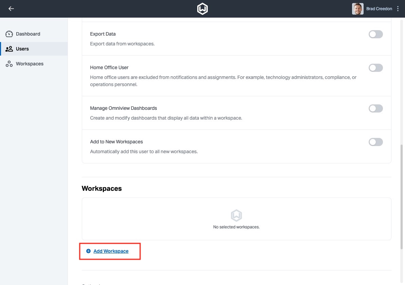
Task: Turn on Home Office User
Action: 375,67
